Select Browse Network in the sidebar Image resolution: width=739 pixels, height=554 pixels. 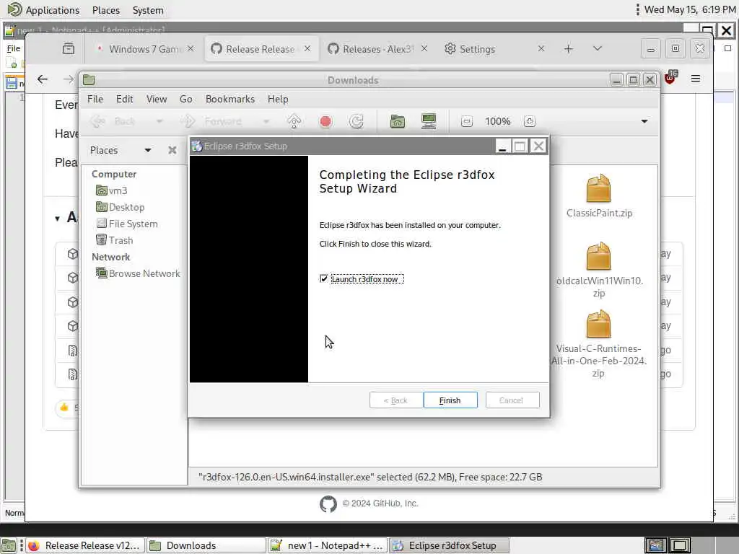tap(138, 273)
